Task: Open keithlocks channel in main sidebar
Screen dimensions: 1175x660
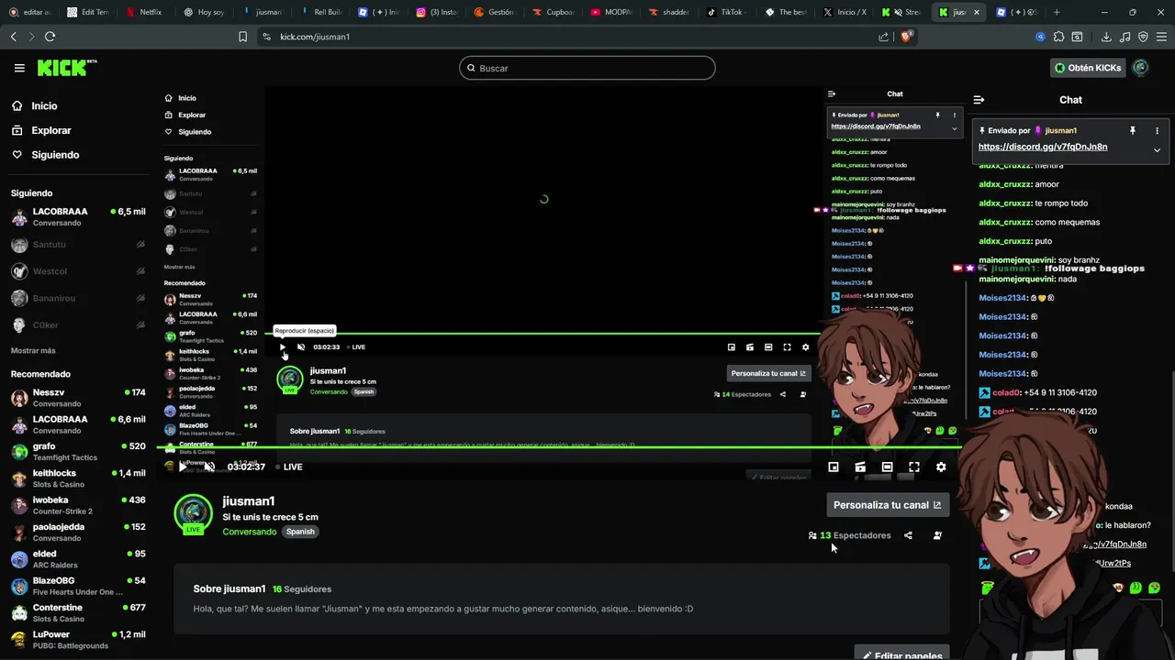Action: click(x=78, y=478)
